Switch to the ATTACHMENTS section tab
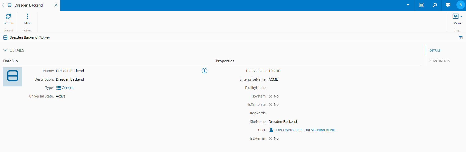This screenshot has width=466, height=152. point(439,61)
